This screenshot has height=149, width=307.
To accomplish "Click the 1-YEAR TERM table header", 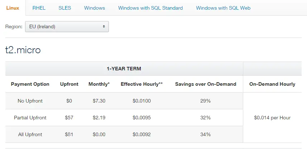I will tap(124, 69).
